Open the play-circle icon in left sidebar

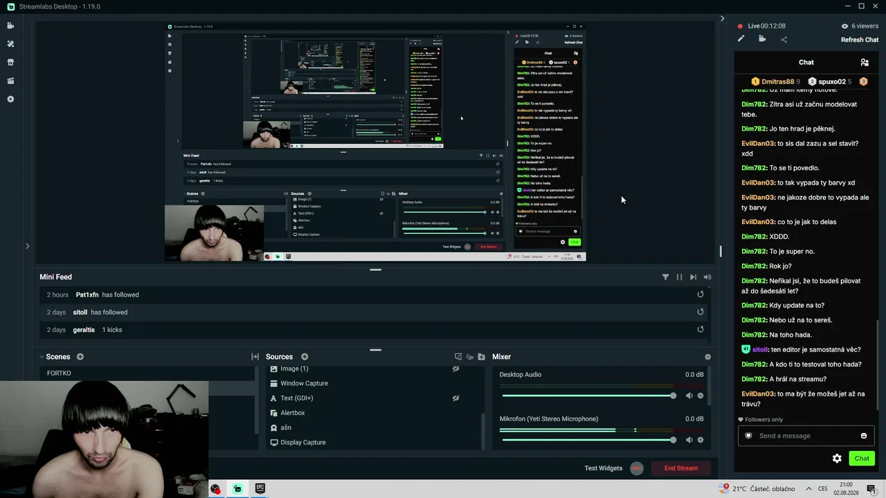click(x=10, y=99)
